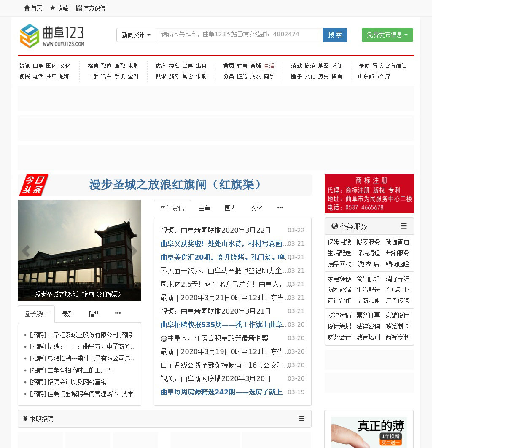
Task: Open the 商标专利 service link
Action: (x=397, y=337)
